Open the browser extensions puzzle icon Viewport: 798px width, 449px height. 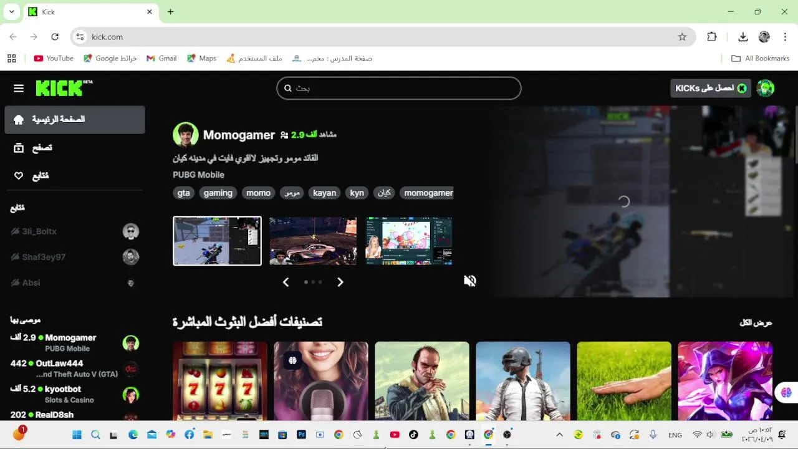click(712, 37)
